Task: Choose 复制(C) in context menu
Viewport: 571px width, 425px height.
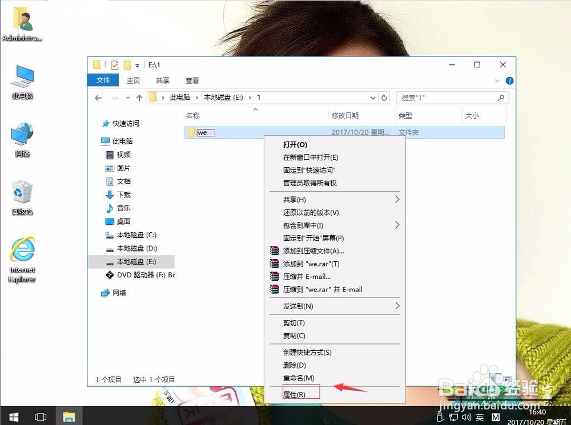Action: coord(335,335)
